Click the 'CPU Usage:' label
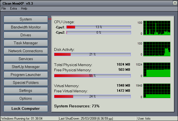This screenshot has height=121, width=178. pyautogui.click(x=64, y=22)
